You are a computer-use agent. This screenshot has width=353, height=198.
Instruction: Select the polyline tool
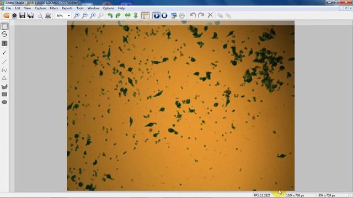click(x=4, y=70)
